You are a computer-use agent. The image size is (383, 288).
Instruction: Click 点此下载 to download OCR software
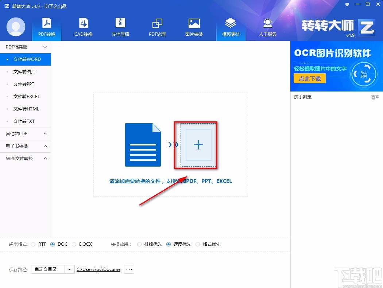(309, 78)
